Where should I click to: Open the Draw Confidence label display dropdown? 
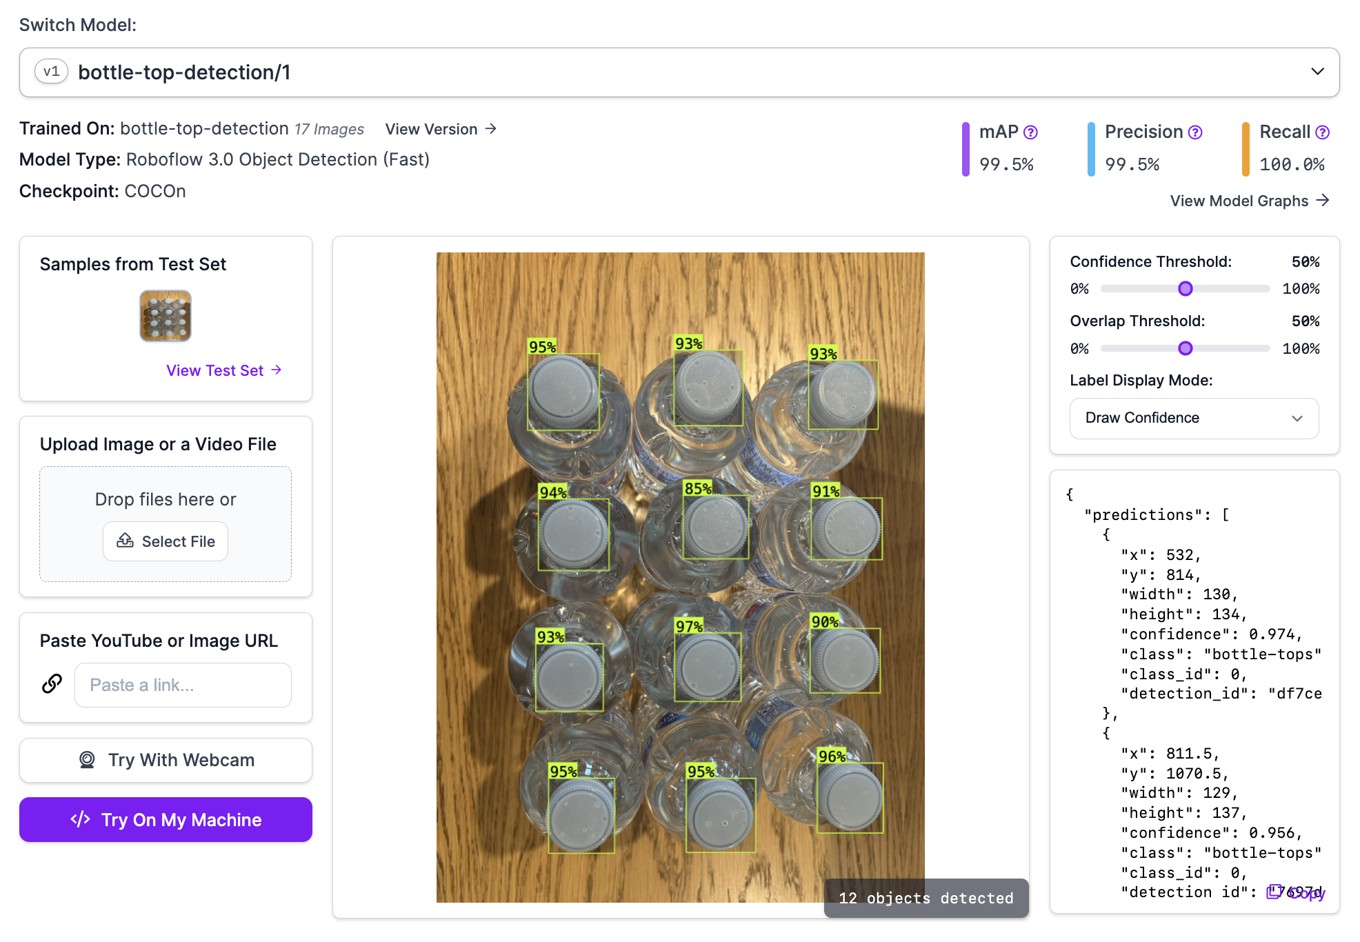point(1194,418)
